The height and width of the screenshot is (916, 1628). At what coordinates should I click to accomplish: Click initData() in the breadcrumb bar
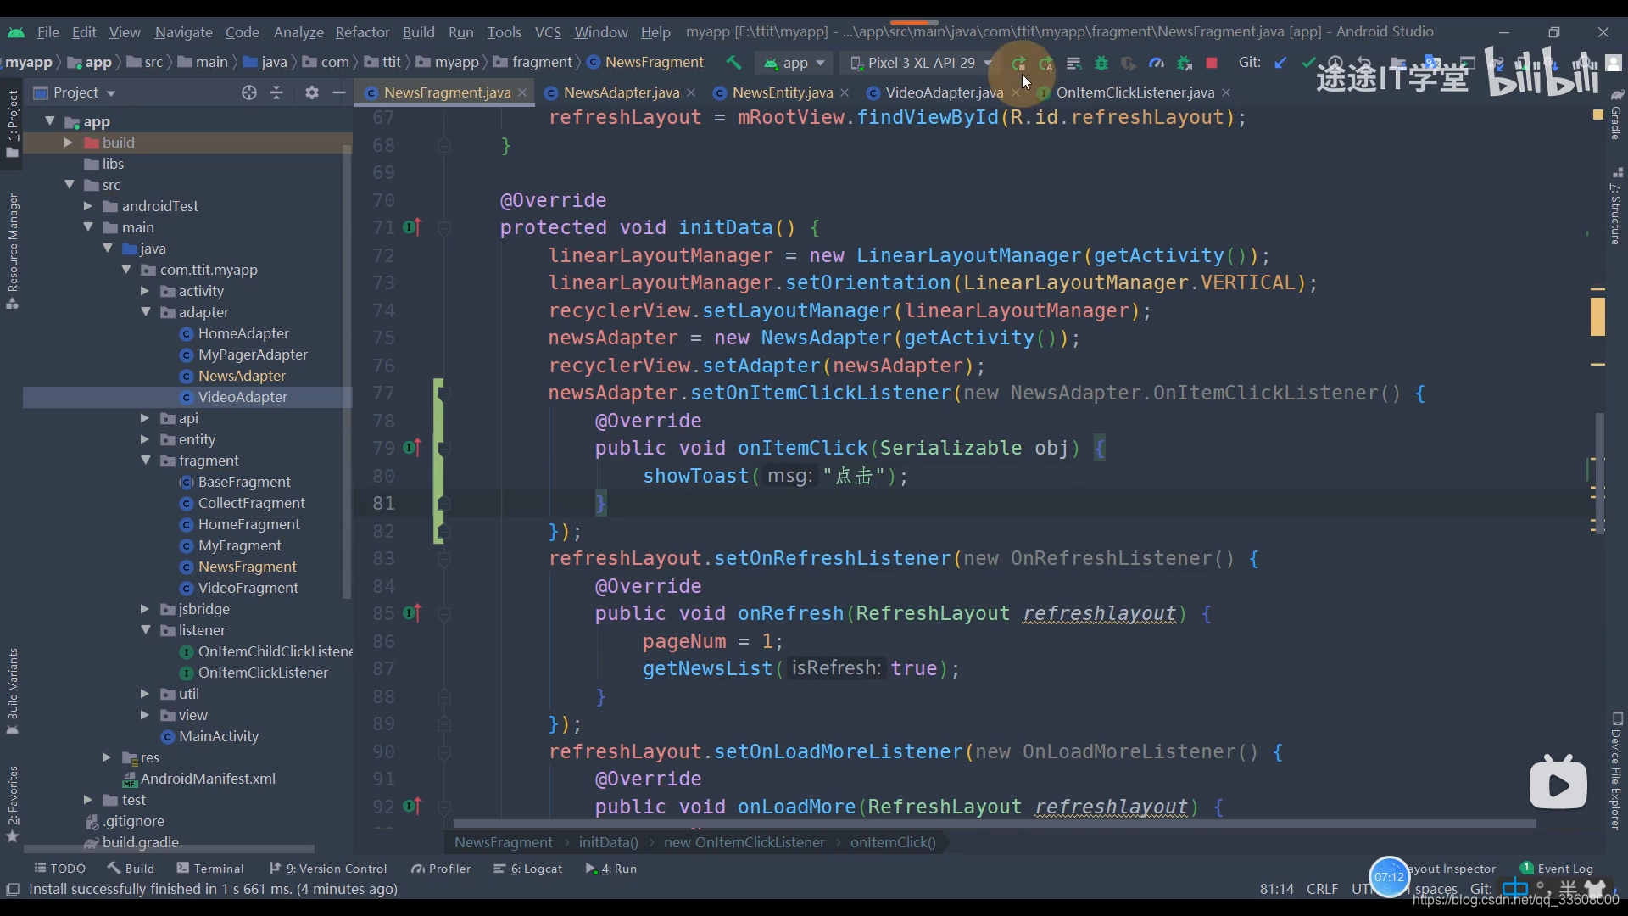[x=608, y=842]
